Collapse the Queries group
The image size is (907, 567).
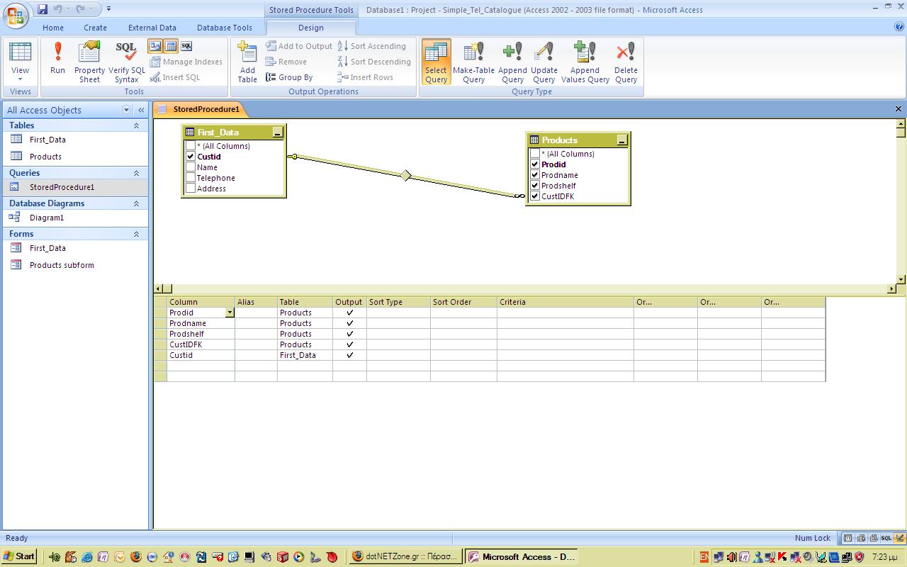coord(136,173)
